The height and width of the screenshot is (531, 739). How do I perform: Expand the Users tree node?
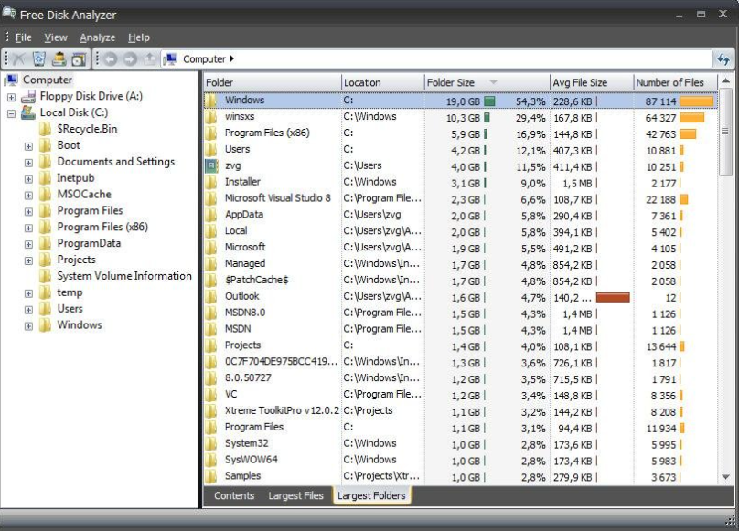coord(28,310)
